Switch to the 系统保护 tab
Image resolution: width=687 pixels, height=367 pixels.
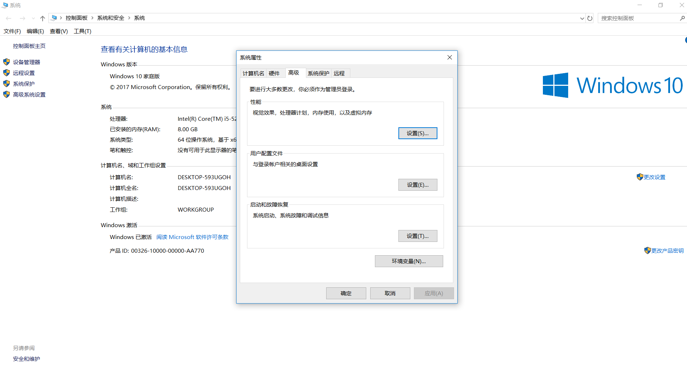point(318,73)
